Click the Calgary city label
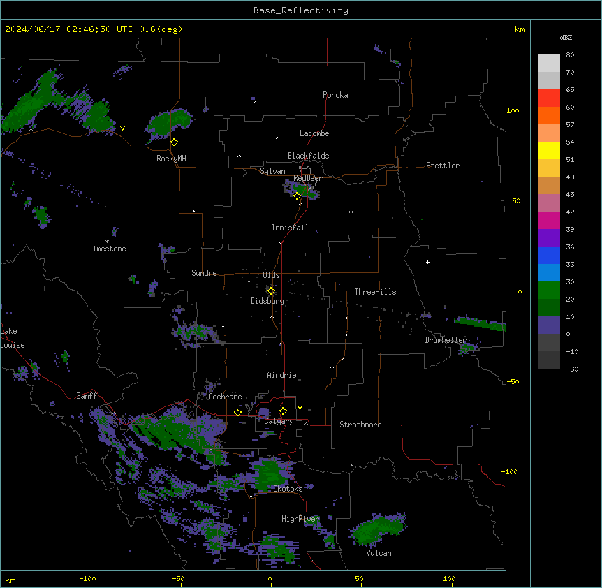This screenshot has height=588, width=602. point(279,421)
